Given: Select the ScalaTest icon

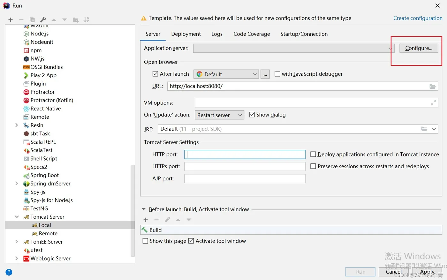Looking at the screenshot, I should pos(26,150).
